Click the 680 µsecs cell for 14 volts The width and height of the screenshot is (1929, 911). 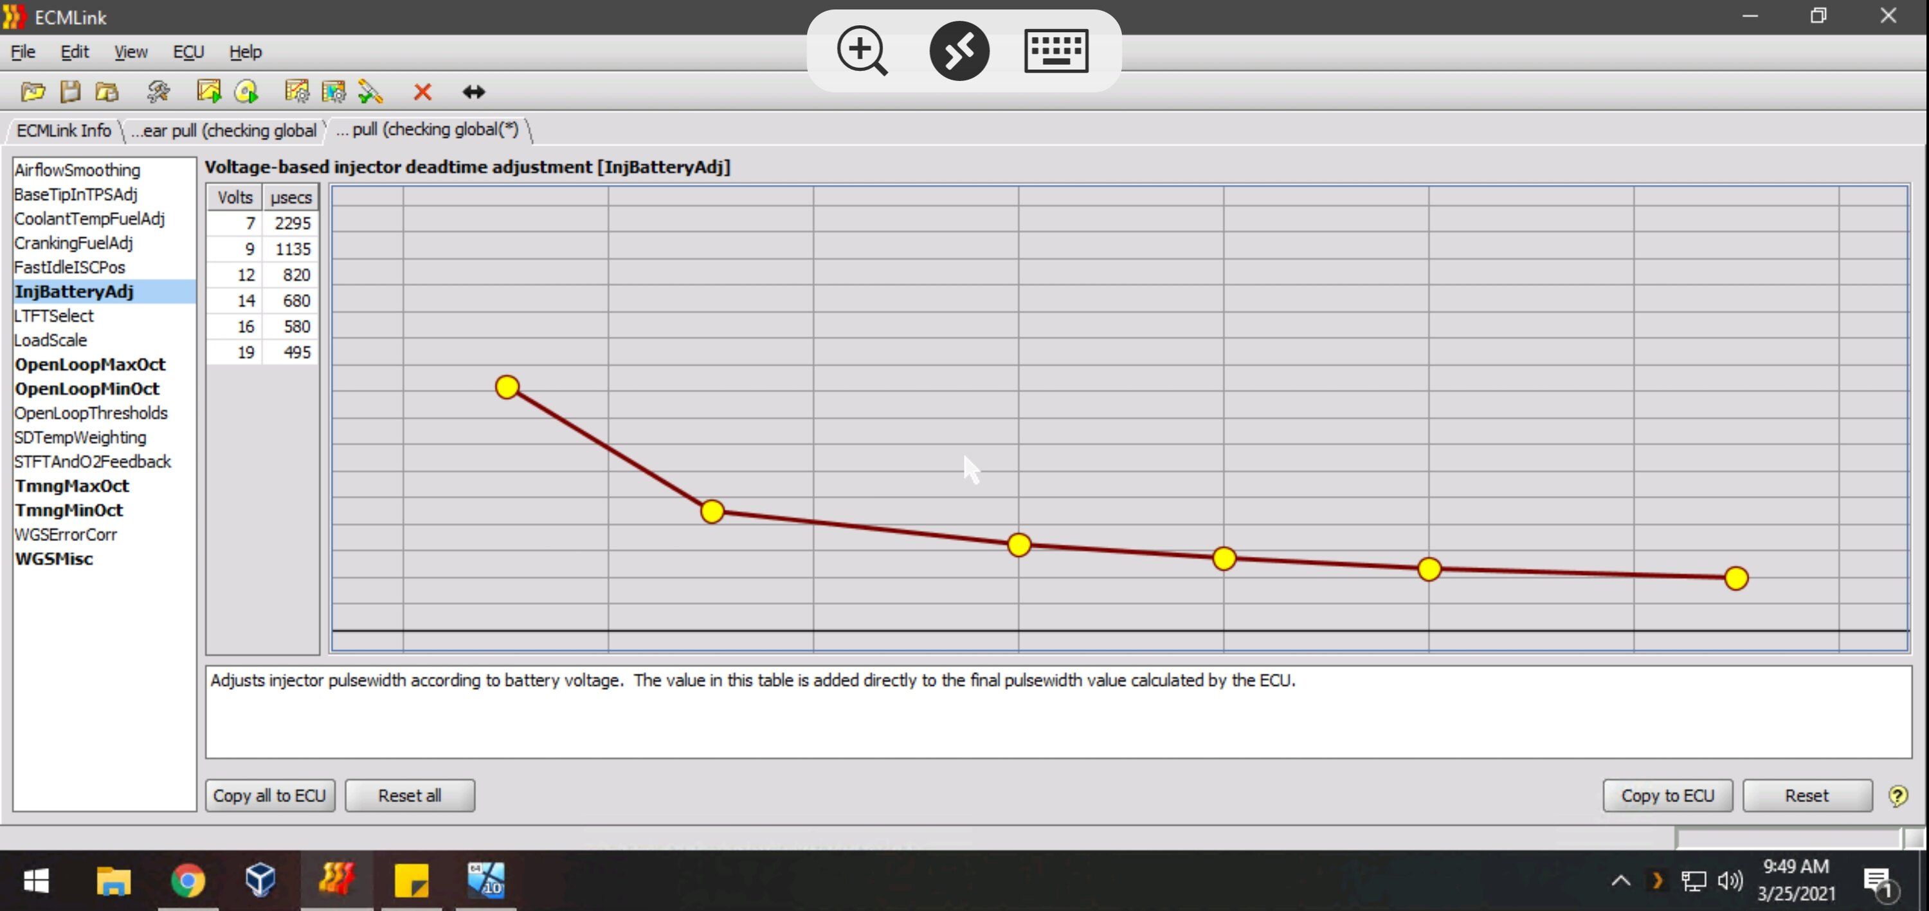pos(291,301)
